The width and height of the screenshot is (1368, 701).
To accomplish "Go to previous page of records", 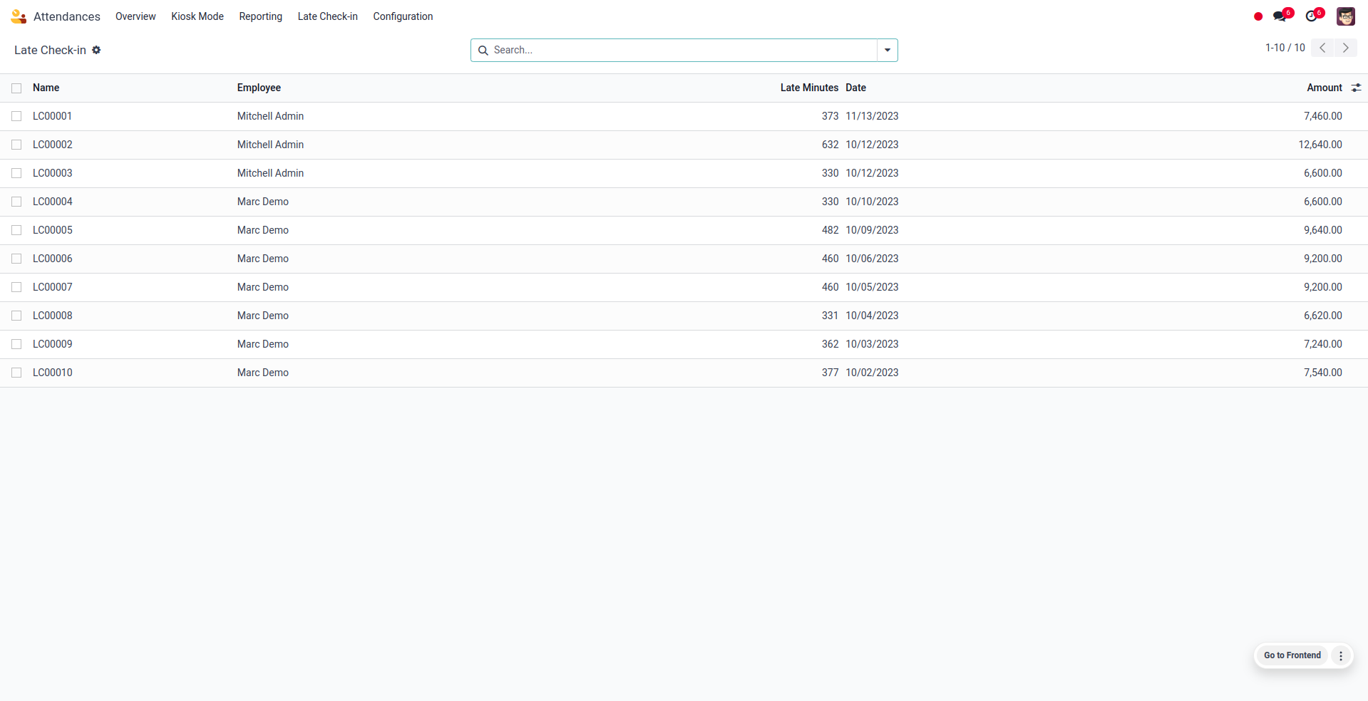I will point(1322,48).
